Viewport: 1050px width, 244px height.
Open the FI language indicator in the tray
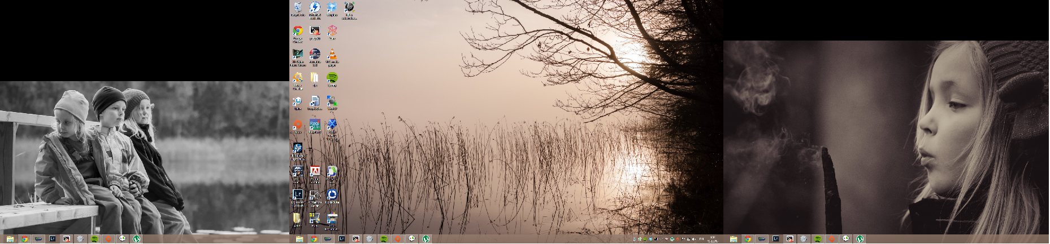(701, 239)
